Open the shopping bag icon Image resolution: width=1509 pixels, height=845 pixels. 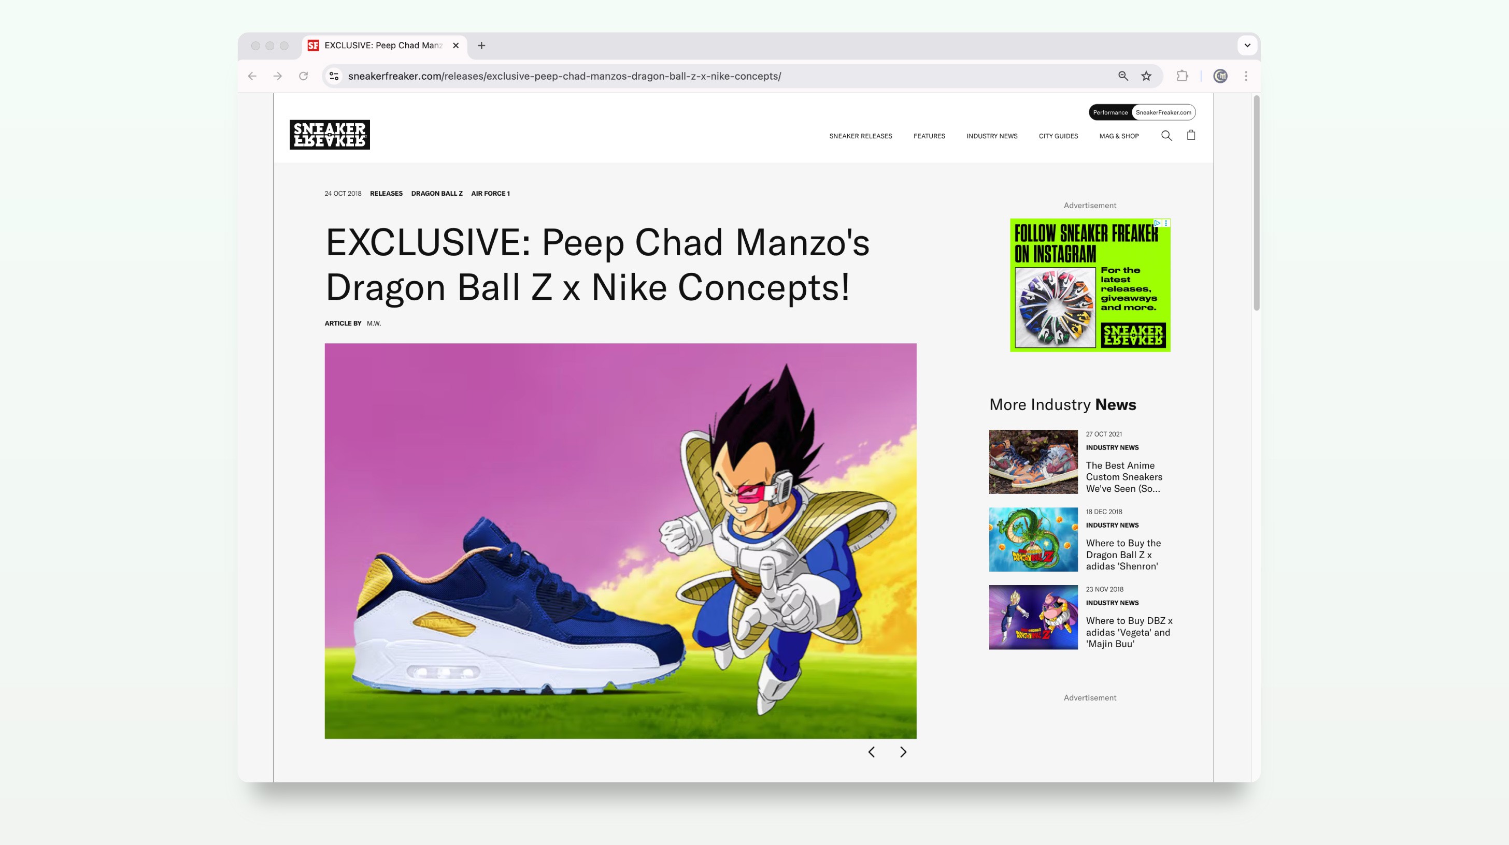click(x=1191, y=135)
